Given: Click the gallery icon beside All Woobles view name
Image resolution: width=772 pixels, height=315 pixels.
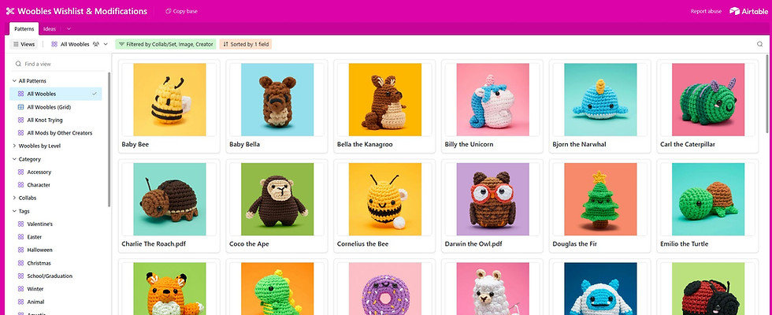Looking at the screenshot, I should pyautogui.click(x=54, y=44).
